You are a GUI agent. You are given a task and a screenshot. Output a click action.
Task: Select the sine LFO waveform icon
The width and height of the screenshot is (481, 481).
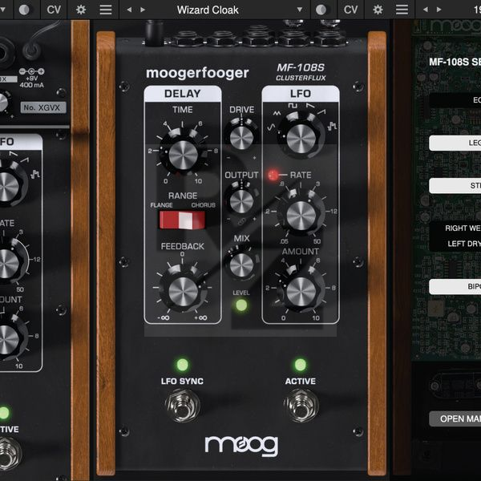pos(271,127)
